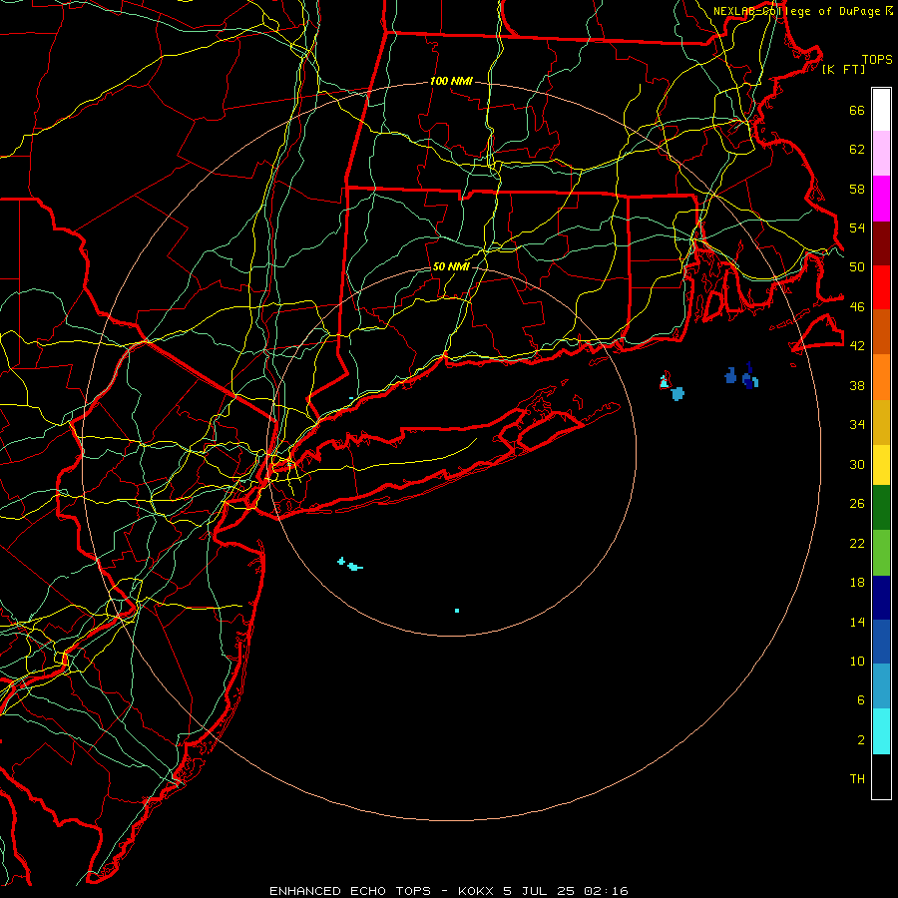898x898 pixels.
Task: Click the dark orange legend color band
Action: click(x=881, y=331)
